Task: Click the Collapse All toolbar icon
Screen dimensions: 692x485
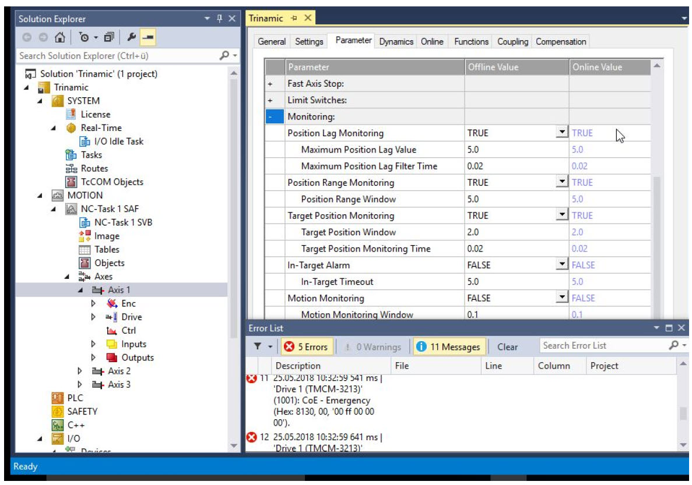Action: [x=108, y=37]
